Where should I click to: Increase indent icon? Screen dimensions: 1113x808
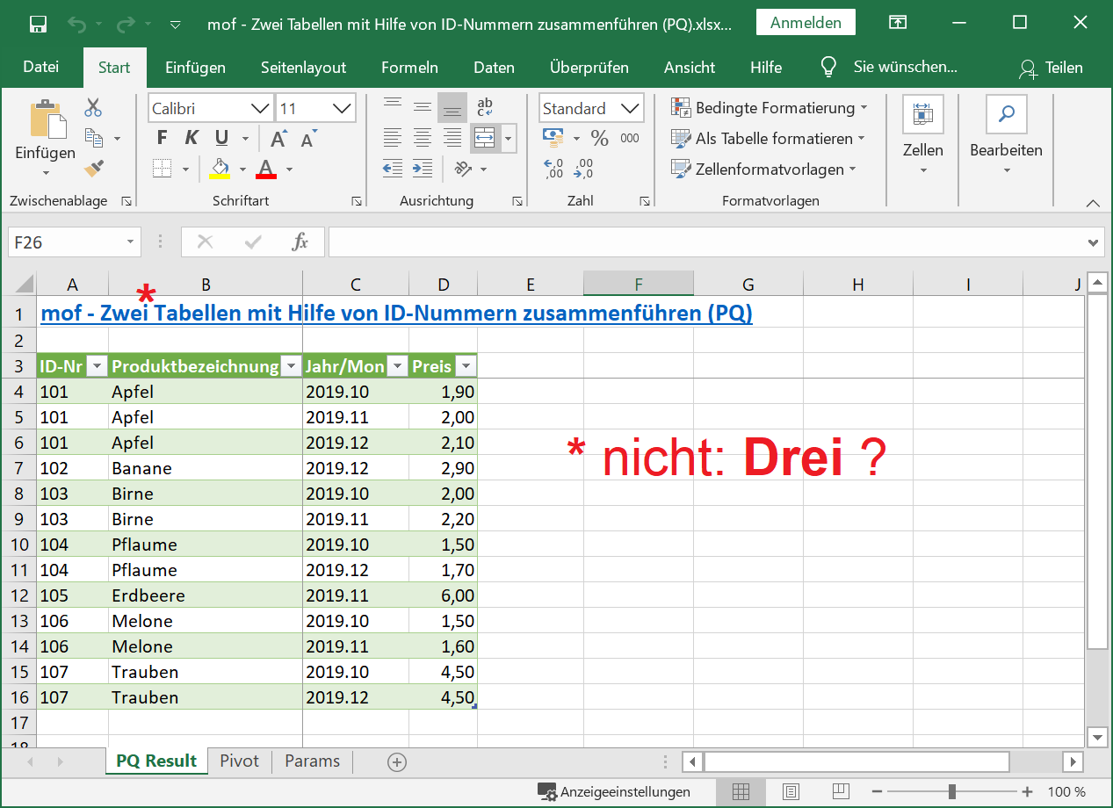(423, 168)
